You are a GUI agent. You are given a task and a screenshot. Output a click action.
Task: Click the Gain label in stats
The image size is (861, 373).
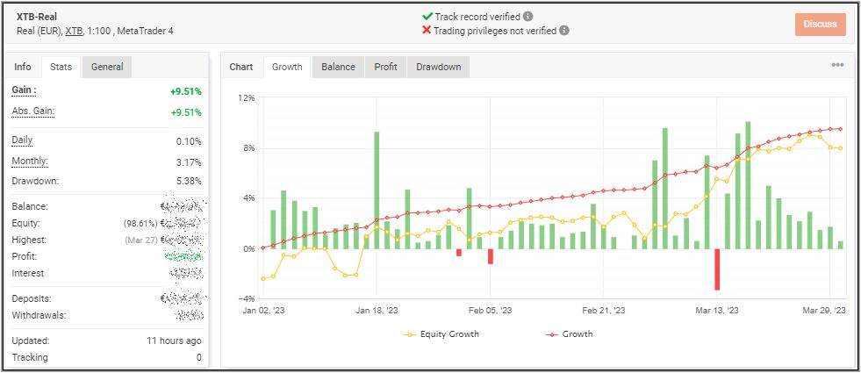pyautogui.click(x=24, y=90)
